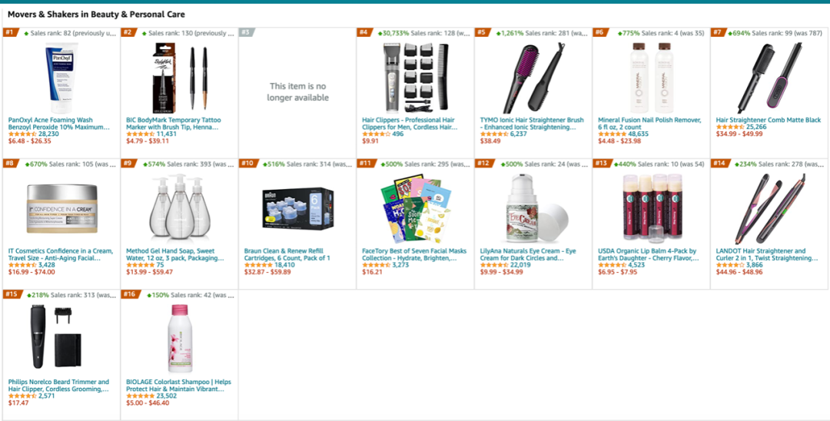The width and height of the screenshot is (830, 421).
Task: Click price range $4.48 - $23.98
Action: click(x=619, y=141)
